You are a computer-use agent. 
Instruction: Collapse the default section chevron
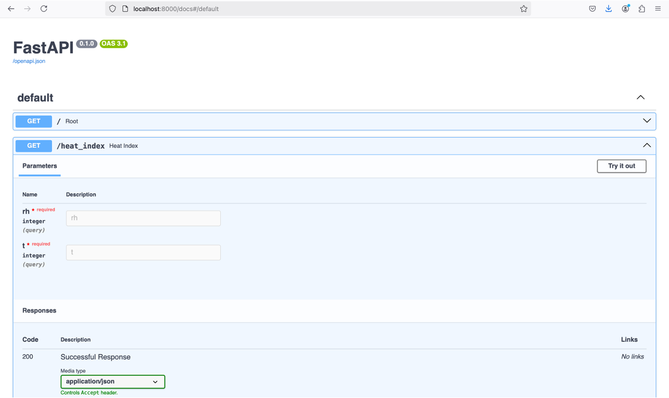coord(641,97)
